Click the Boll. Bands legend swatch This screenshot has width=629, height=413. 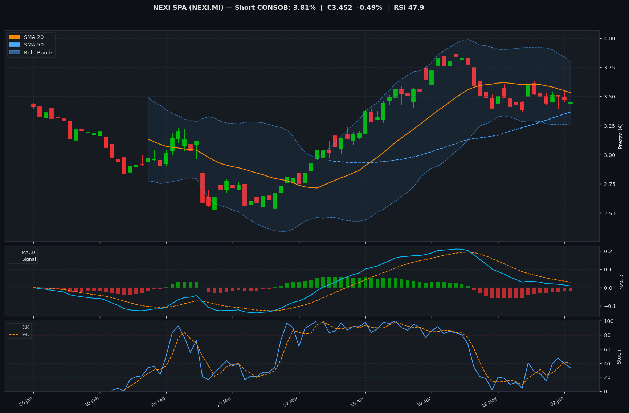pos(15,53)
